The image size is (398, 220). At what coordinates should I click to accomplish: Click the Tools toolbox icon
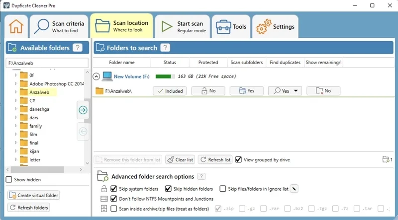[223, 27]
